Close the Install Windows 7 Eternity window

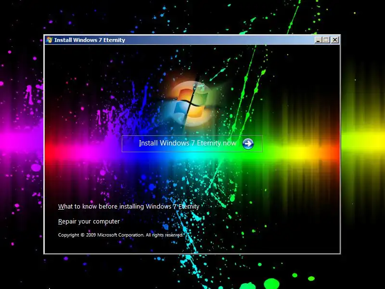(334, 40)
